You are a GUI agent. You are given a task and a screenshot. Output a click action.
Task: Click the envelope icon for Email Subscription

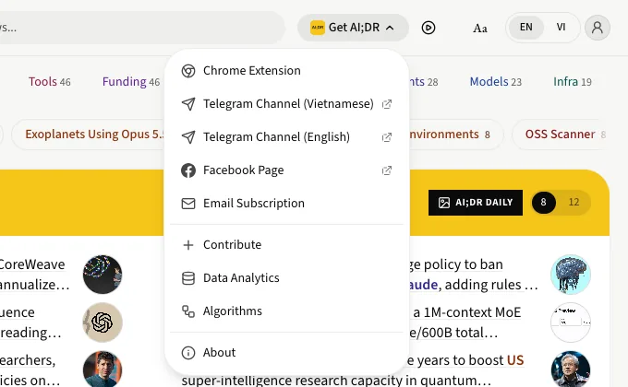click(188, 204)
